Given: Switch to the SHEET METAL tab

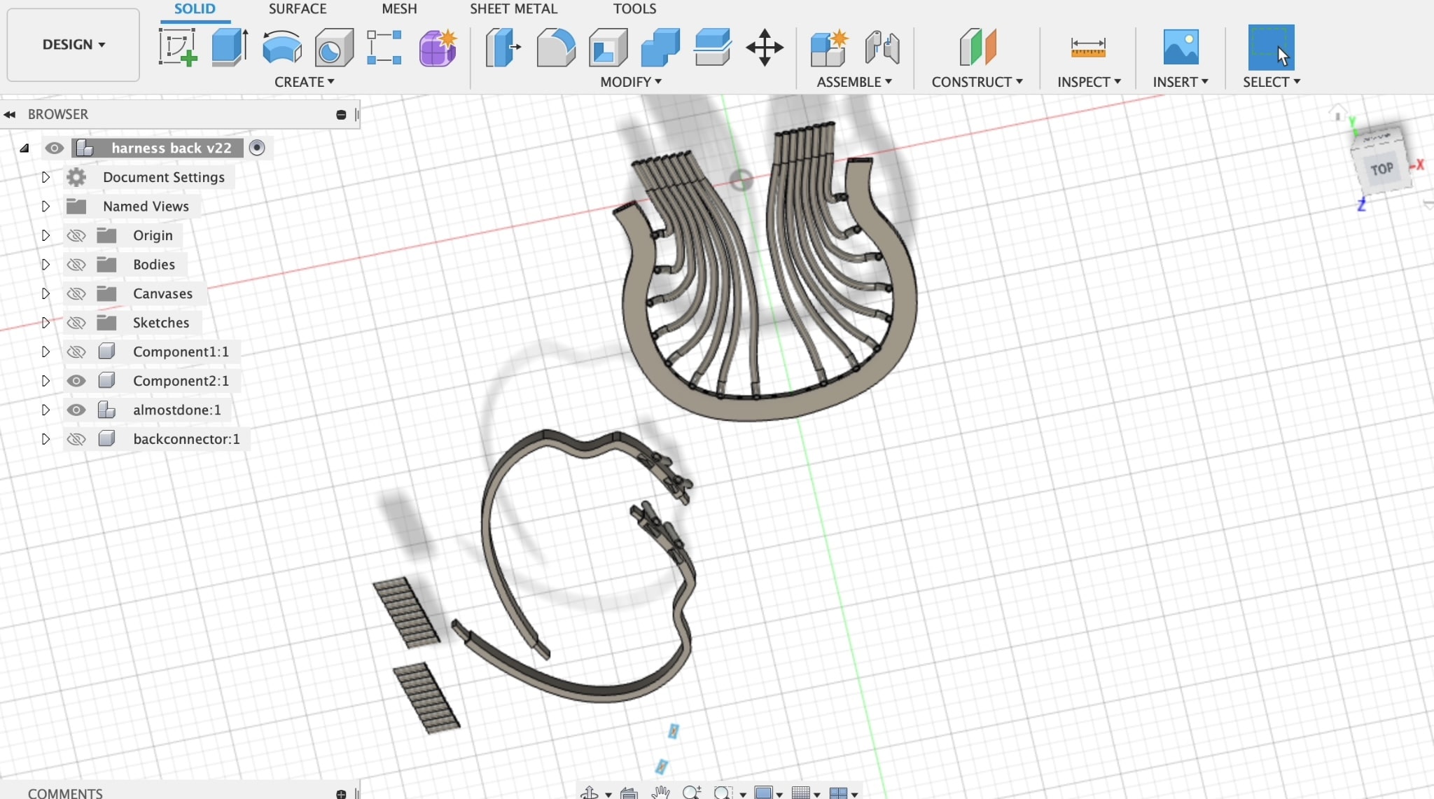Looking at the screenshot, I should click(x=513, y=9).
